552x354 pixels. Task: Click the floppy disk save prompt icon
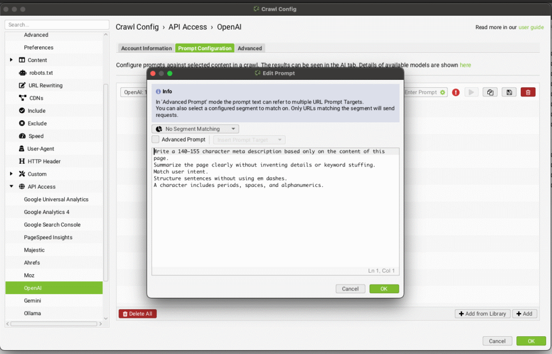(x=509, y=92)
